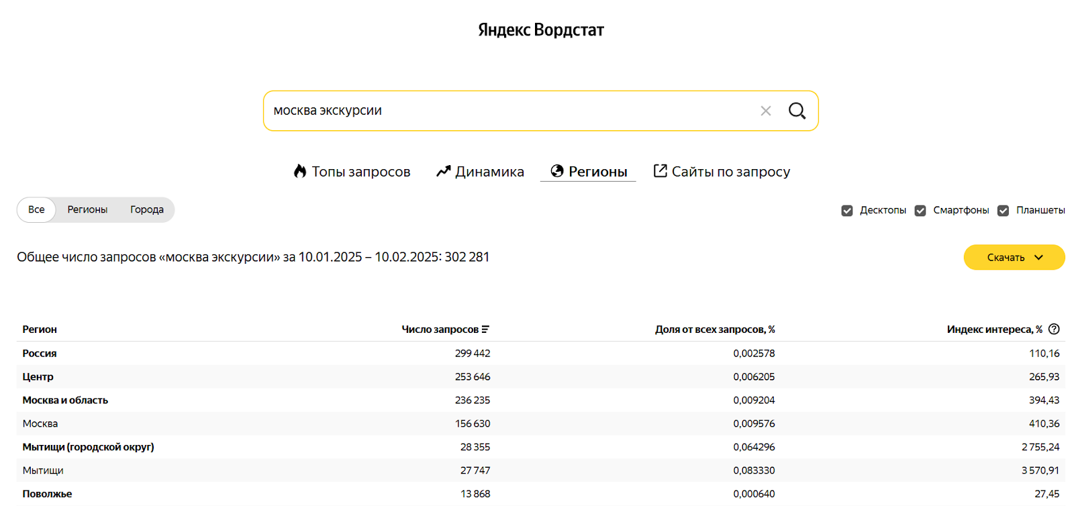Viewport: 1074px width, 506px height.
Task: Click the 28 355 request count value
Action: 475,447
